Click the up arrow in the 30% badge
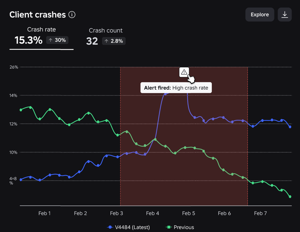This screenshot has height=232, width=300. 51,40
